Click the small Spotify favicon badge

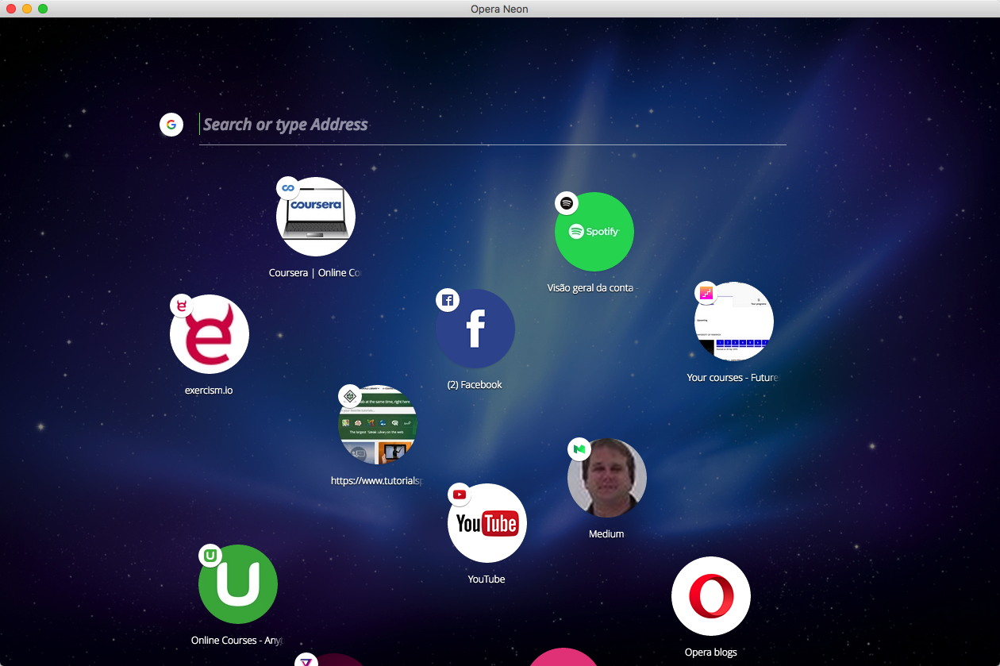[567, 203]
